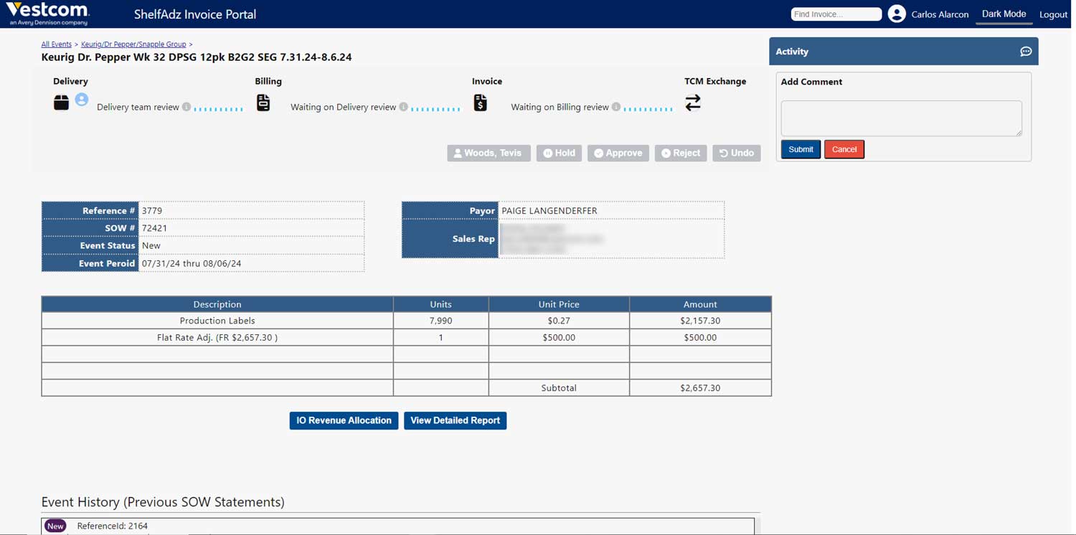Click the TCM Exchange arrows icon
Screen dimensions: 1076x535
coord(693,103)
